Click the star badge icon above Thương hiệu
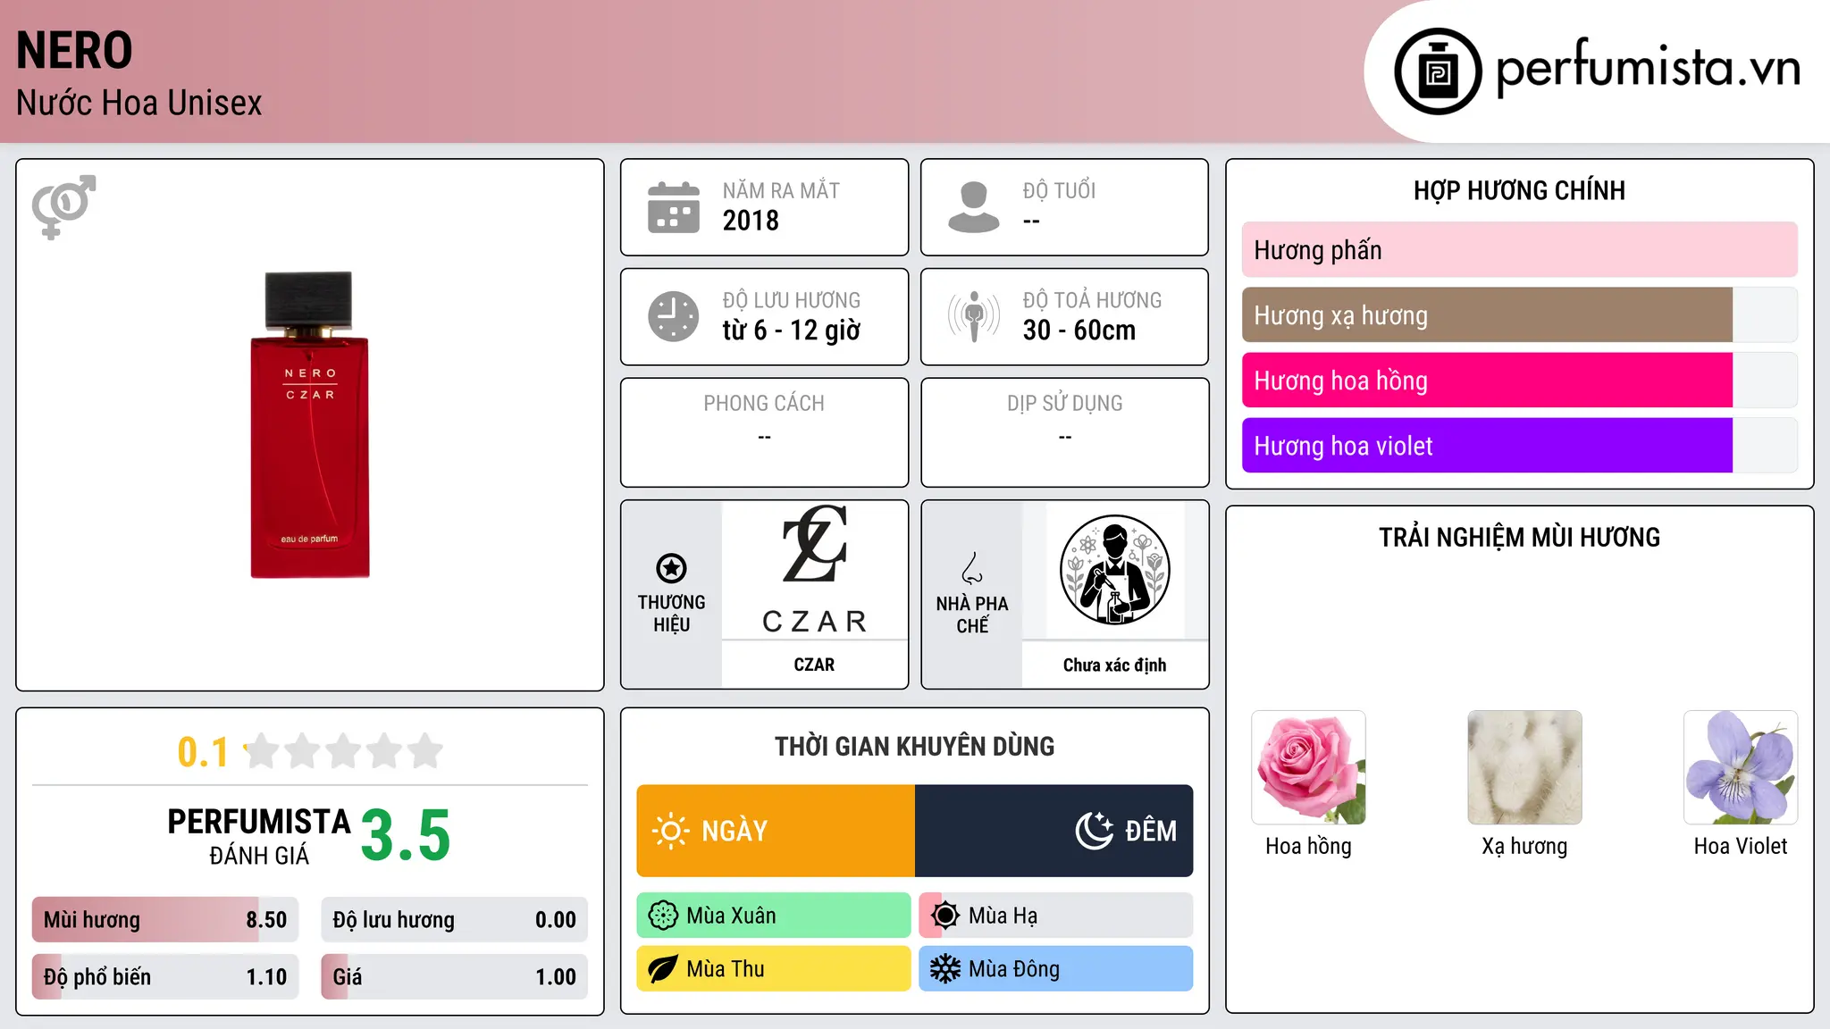 671,567
